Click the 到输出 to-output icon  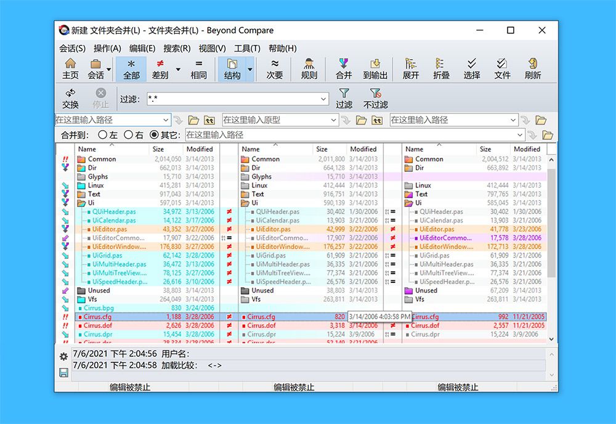coord(375,69)
